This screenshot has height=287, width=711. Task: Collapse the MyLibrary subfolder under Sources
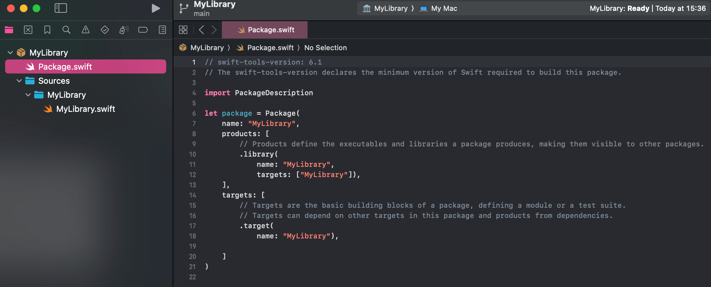click(28, 95)
